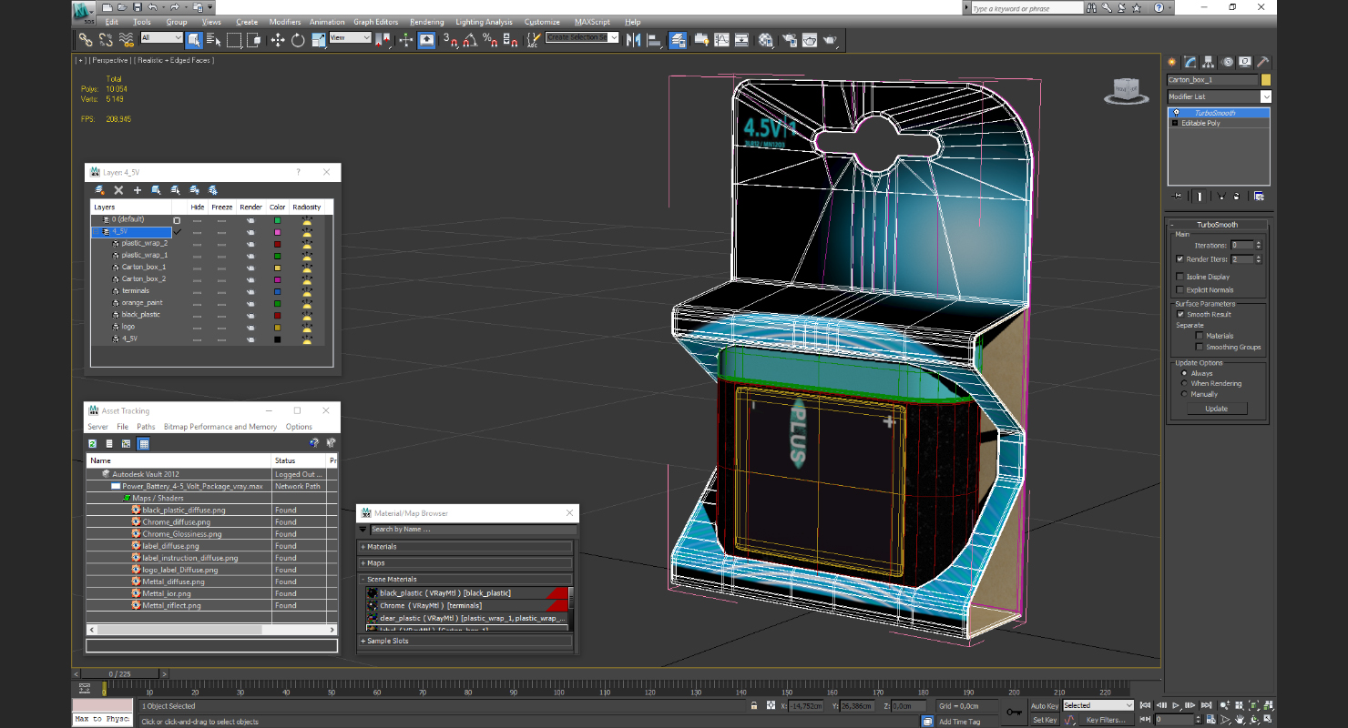Screen dimensions: 1348x728
Task: Choose the Rectangular Selection Region tool
Action: [x=234, y=40]
